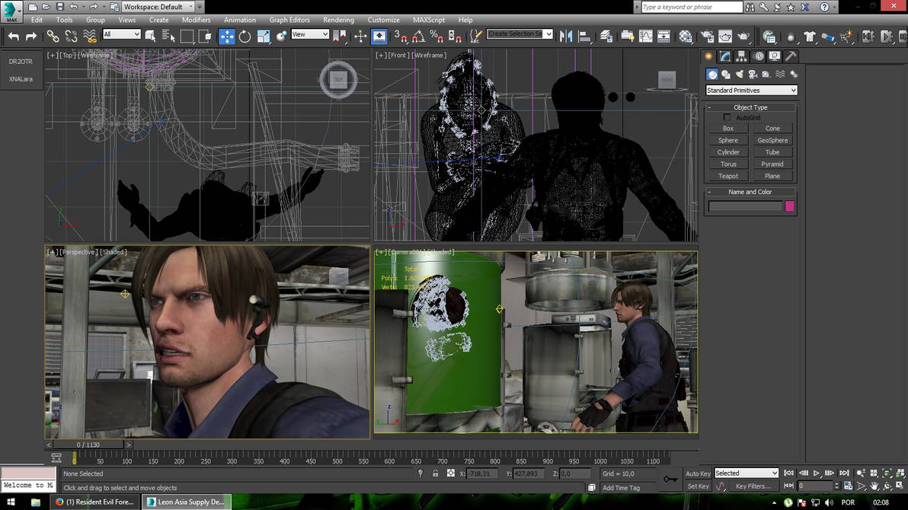The image size is (908, 510).
Task: Switch to the Lights creation category
Action: click(x=738, y=74)
